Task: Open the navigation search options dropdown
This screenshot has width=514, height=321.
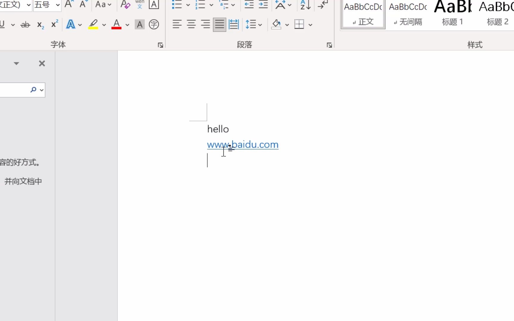Action: click(42, 90)
